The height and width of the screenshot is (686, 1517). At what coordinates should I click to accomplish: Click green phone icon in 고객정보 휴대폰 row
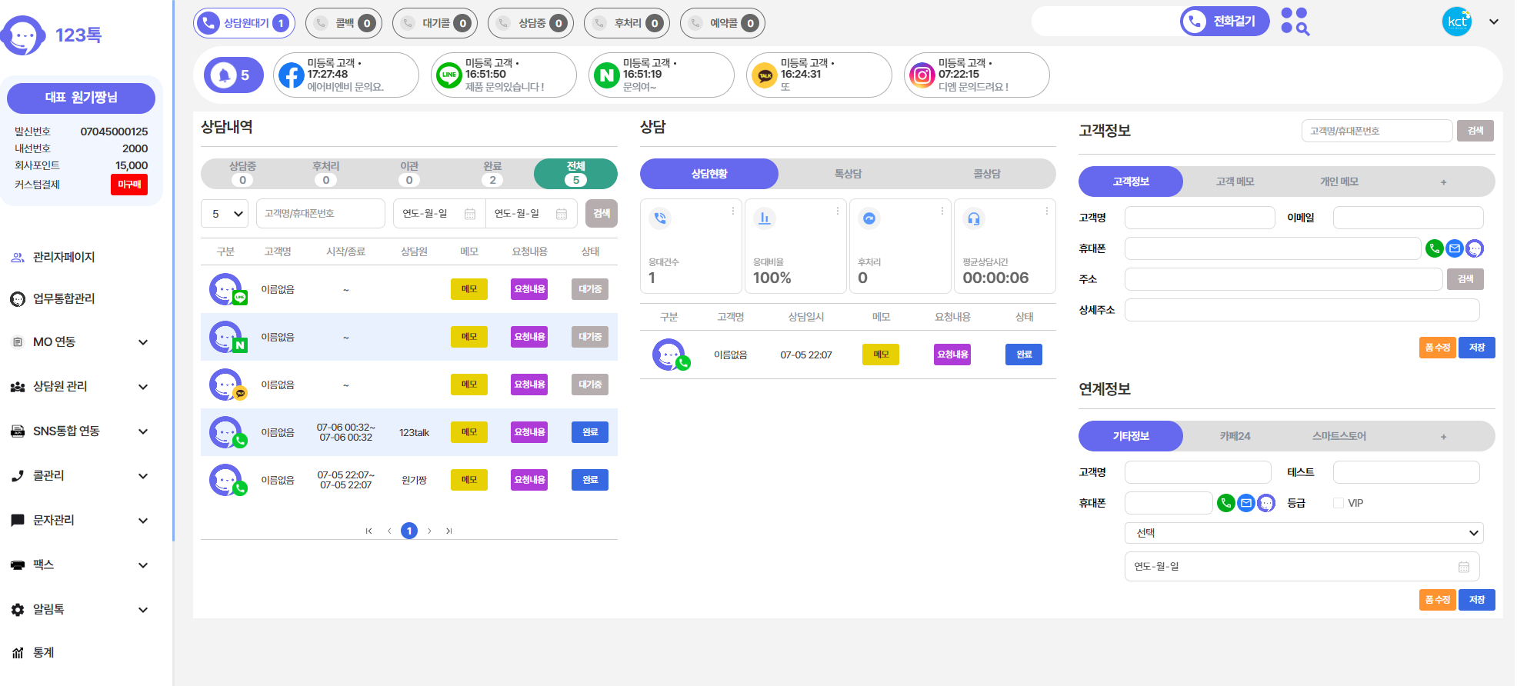click(1434, 248)
